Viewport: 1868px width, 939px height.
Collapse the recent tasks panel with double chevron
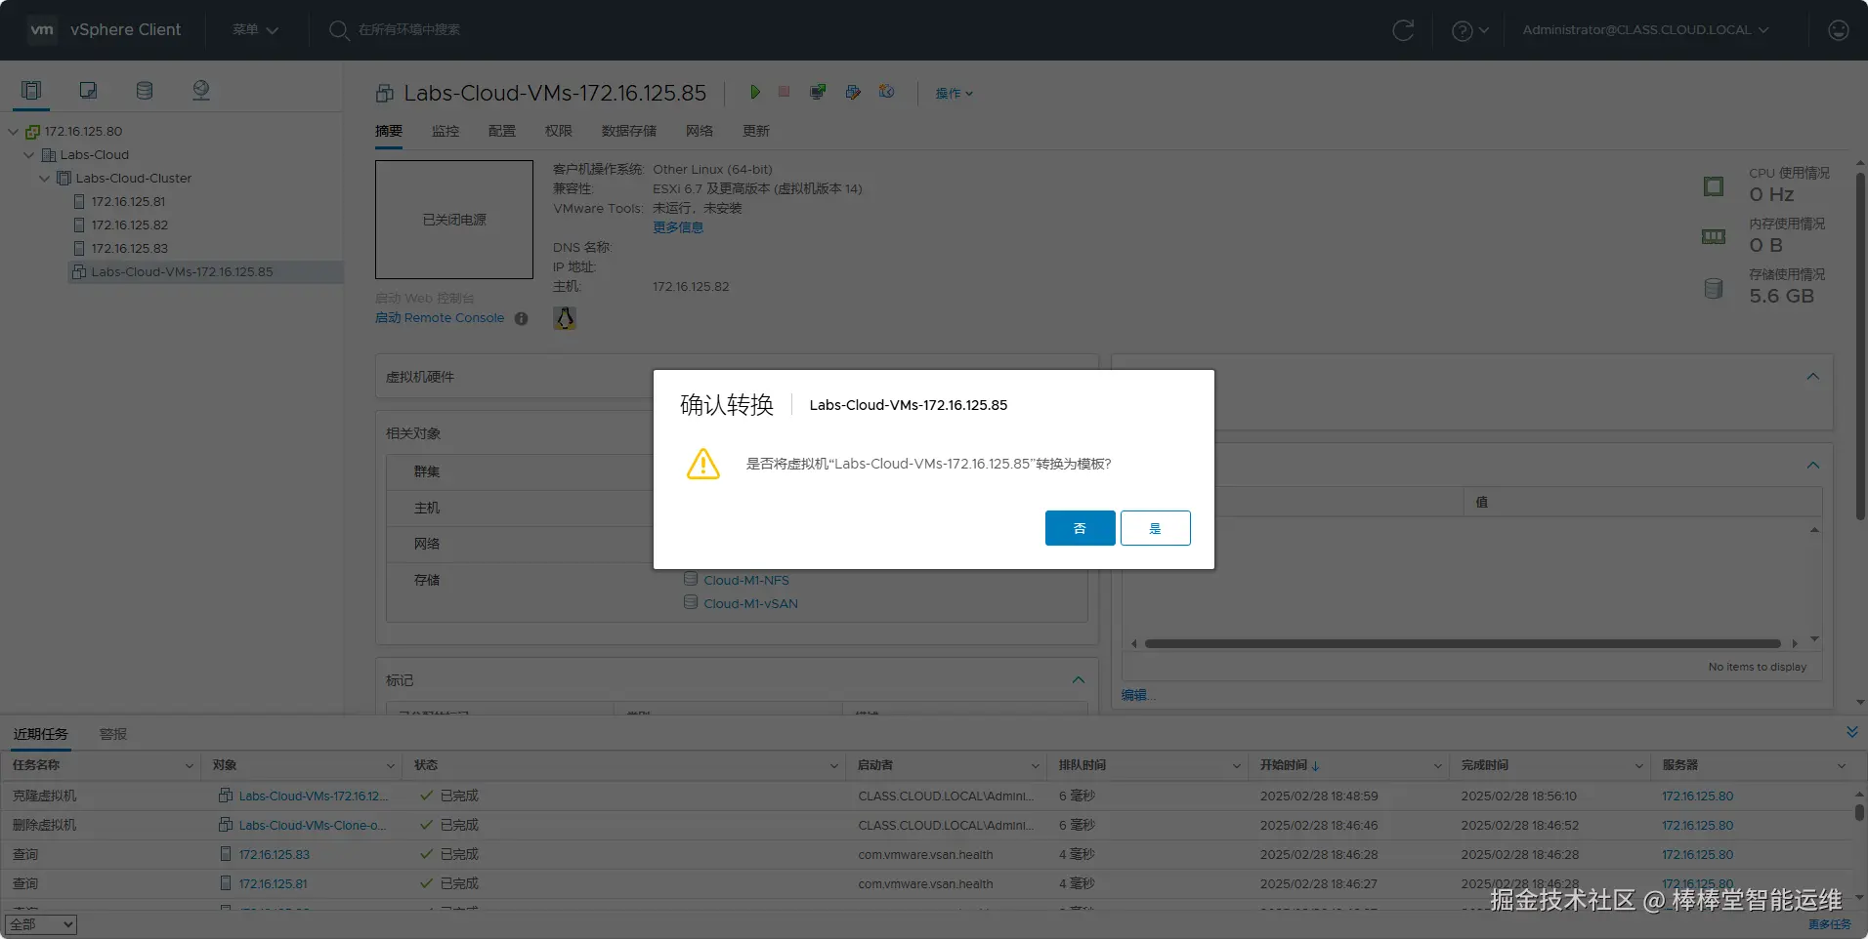click(x=1851, y=732)
